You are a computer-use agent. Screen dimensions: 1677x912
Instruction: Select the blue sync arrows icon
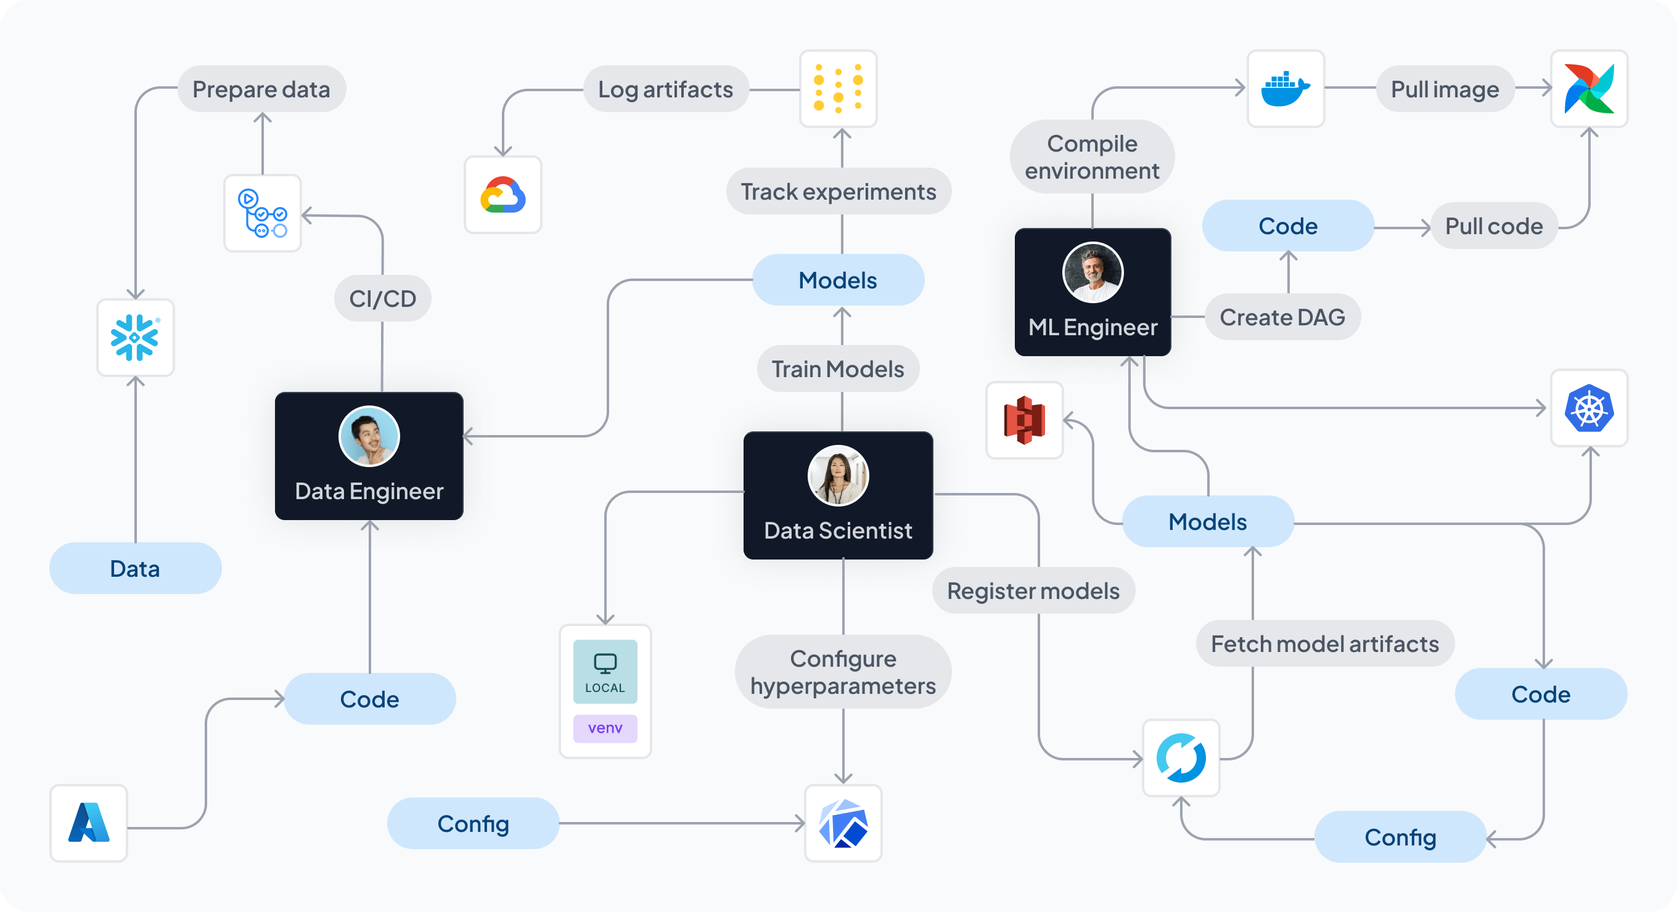click(1181, 759)
